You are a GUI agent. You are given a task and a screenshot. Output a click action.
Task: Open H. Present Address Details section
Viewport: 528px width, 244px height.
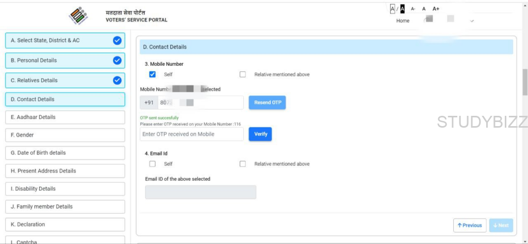pyautogui.click(x=65, y=171)
